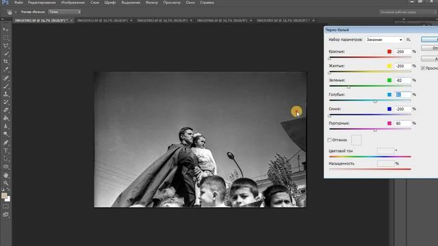This screenshot has height=246, width=438.
Task: Select the Type tool
Action: click(5, 150)
